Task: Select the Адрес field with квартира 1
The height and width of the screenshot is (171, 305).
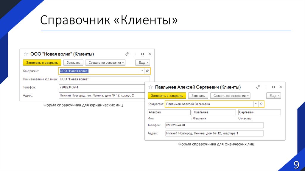Action: (x=214, y=133)
